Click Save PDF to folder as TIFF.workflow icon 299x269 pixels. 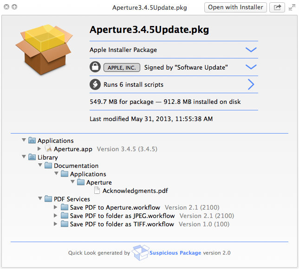pos(65,224)
